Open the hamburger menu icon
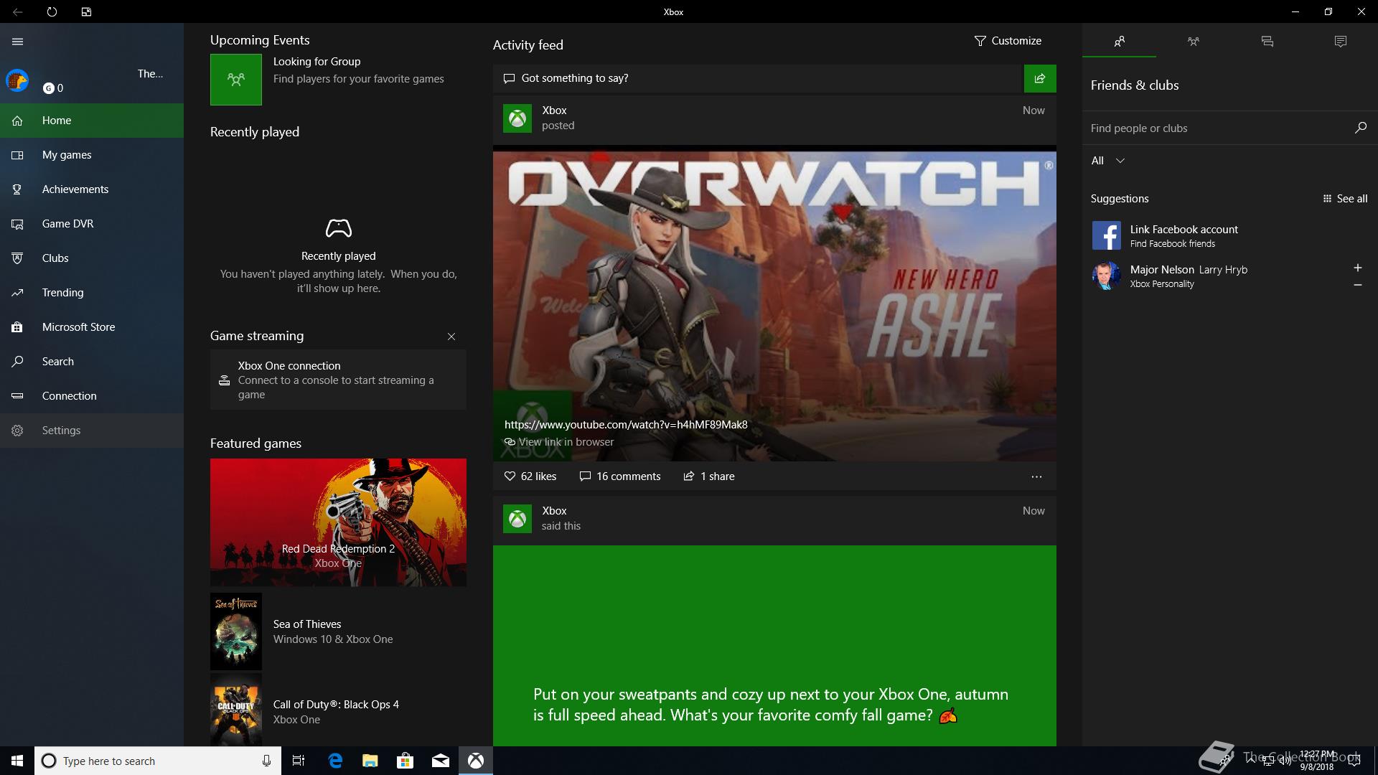 click(17, 42)
